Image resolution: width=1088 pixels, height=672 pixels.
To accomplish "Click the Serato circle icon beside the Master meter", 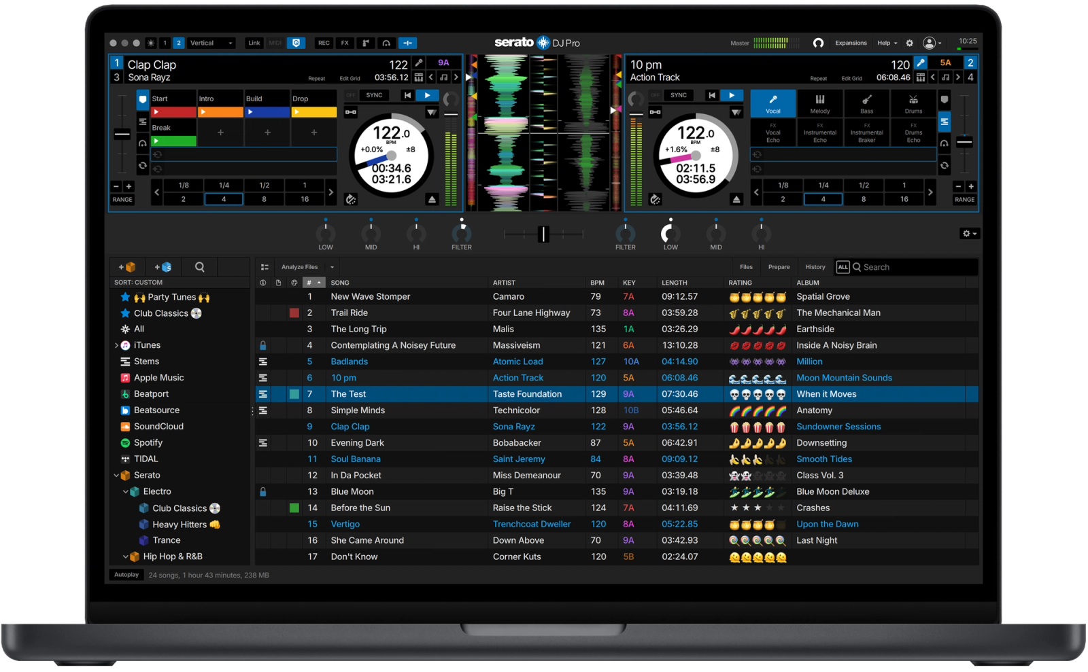I will click(818, 43).
